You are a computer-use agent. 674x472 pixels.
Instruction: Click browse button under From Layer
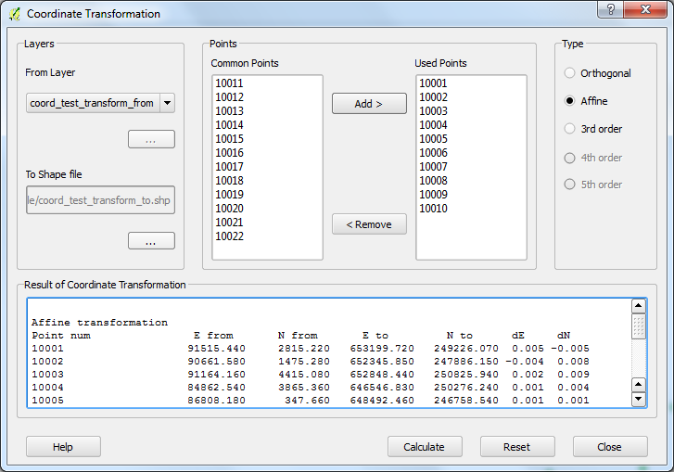point(151,140)
